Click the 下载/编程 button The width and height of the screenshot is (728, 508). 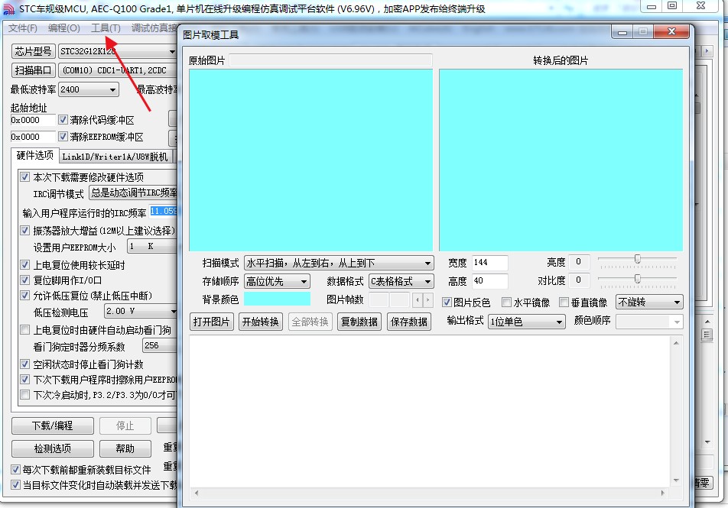click(x=53, y=425)
